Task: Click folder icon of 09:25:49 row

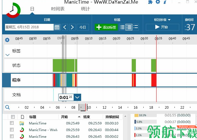Action: [22, 123]
